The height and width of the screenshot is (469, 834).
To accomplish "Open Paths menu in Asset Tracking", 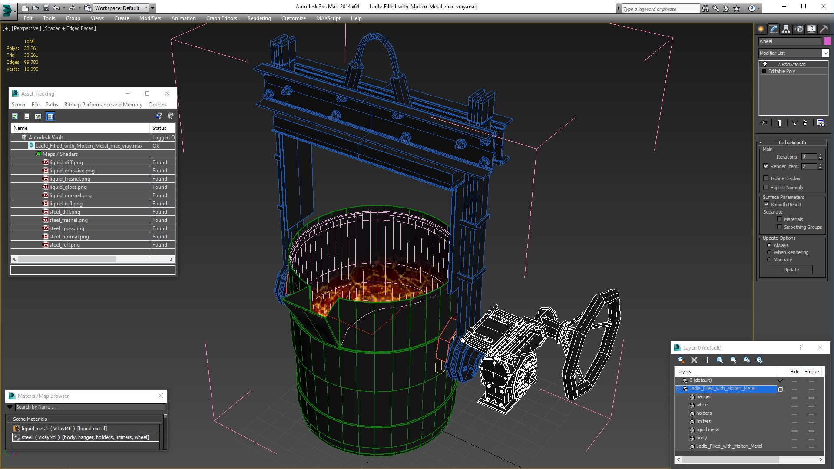I will [52, 105].
